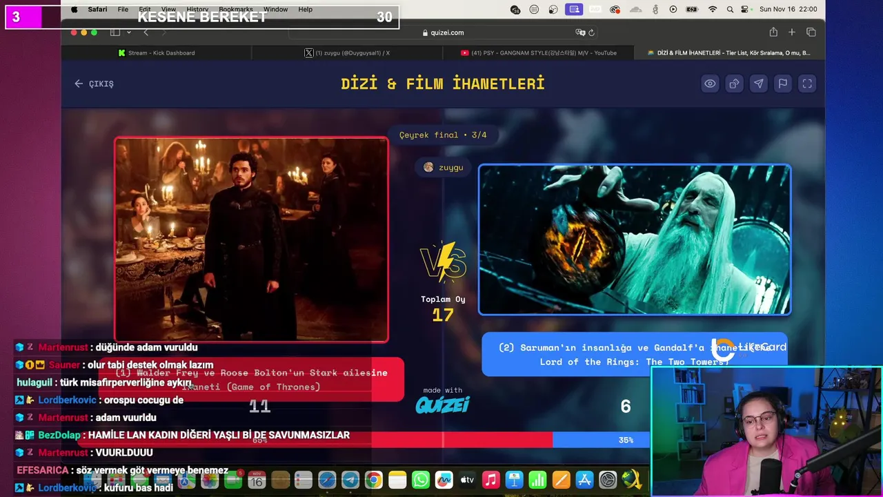Click the Çeyrek final 3/4 round label
This screenshot has width=883, height=497.
click(443, 135)
